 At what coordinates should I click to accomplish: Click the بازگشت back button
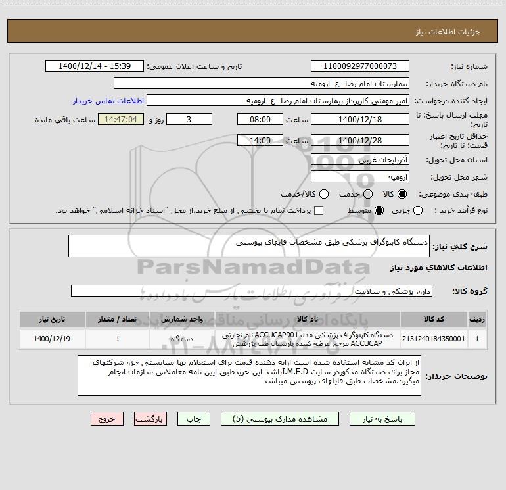click(x=150, y=419)
